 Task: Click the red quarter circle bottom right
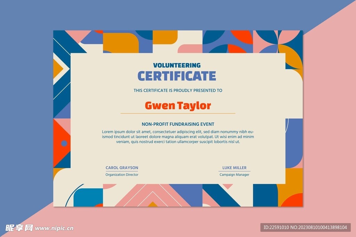(x=293, y=201)
